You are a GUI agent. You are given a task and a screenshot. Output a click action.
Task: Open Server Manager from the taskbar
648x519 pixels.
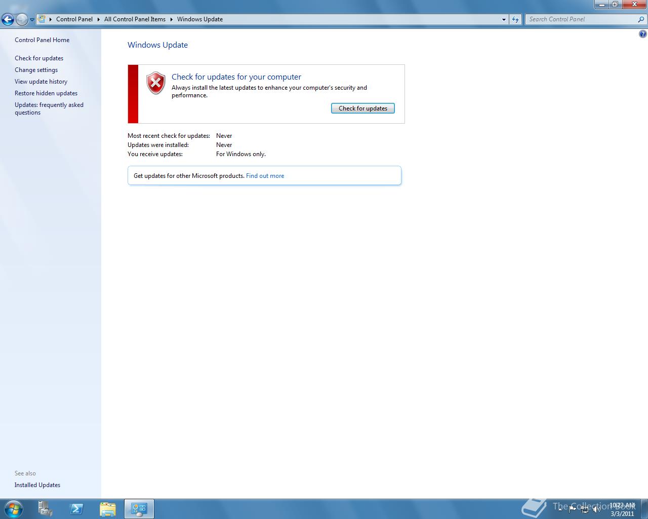(x=45, y=509)
